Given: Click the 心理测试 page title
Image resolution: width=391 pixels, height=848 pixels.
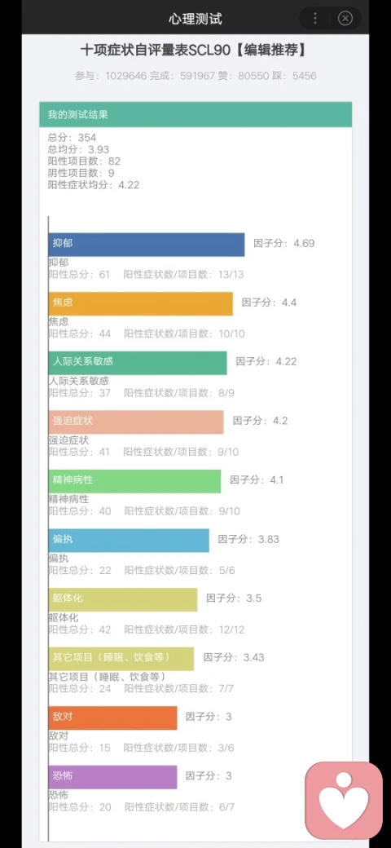Looking at the screenshot, I should tap(195, 19).
